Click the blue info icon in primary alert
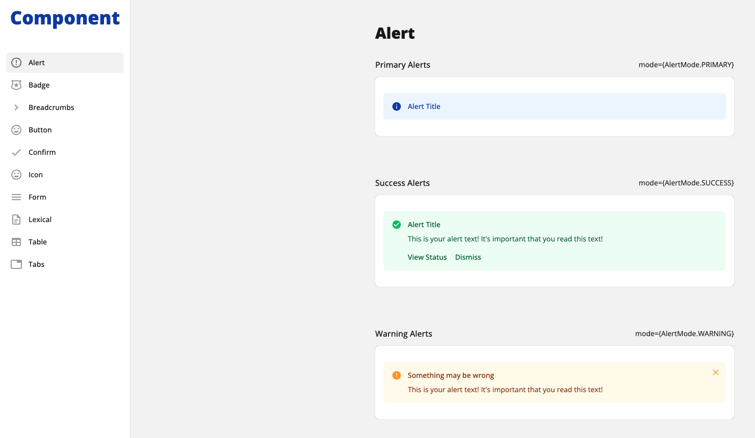The height and width of the screenshot is (438, 755). click(x=397, y=106)
